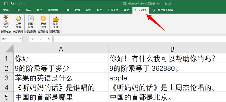Switch to the 开始 ribbon tab

pos(18,10)
